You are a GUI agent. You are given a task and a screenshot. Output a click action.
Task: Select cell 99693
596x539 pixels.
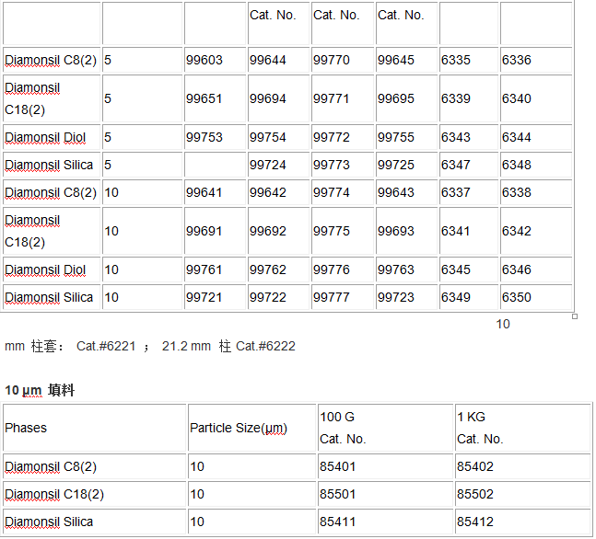click(407, 231)
